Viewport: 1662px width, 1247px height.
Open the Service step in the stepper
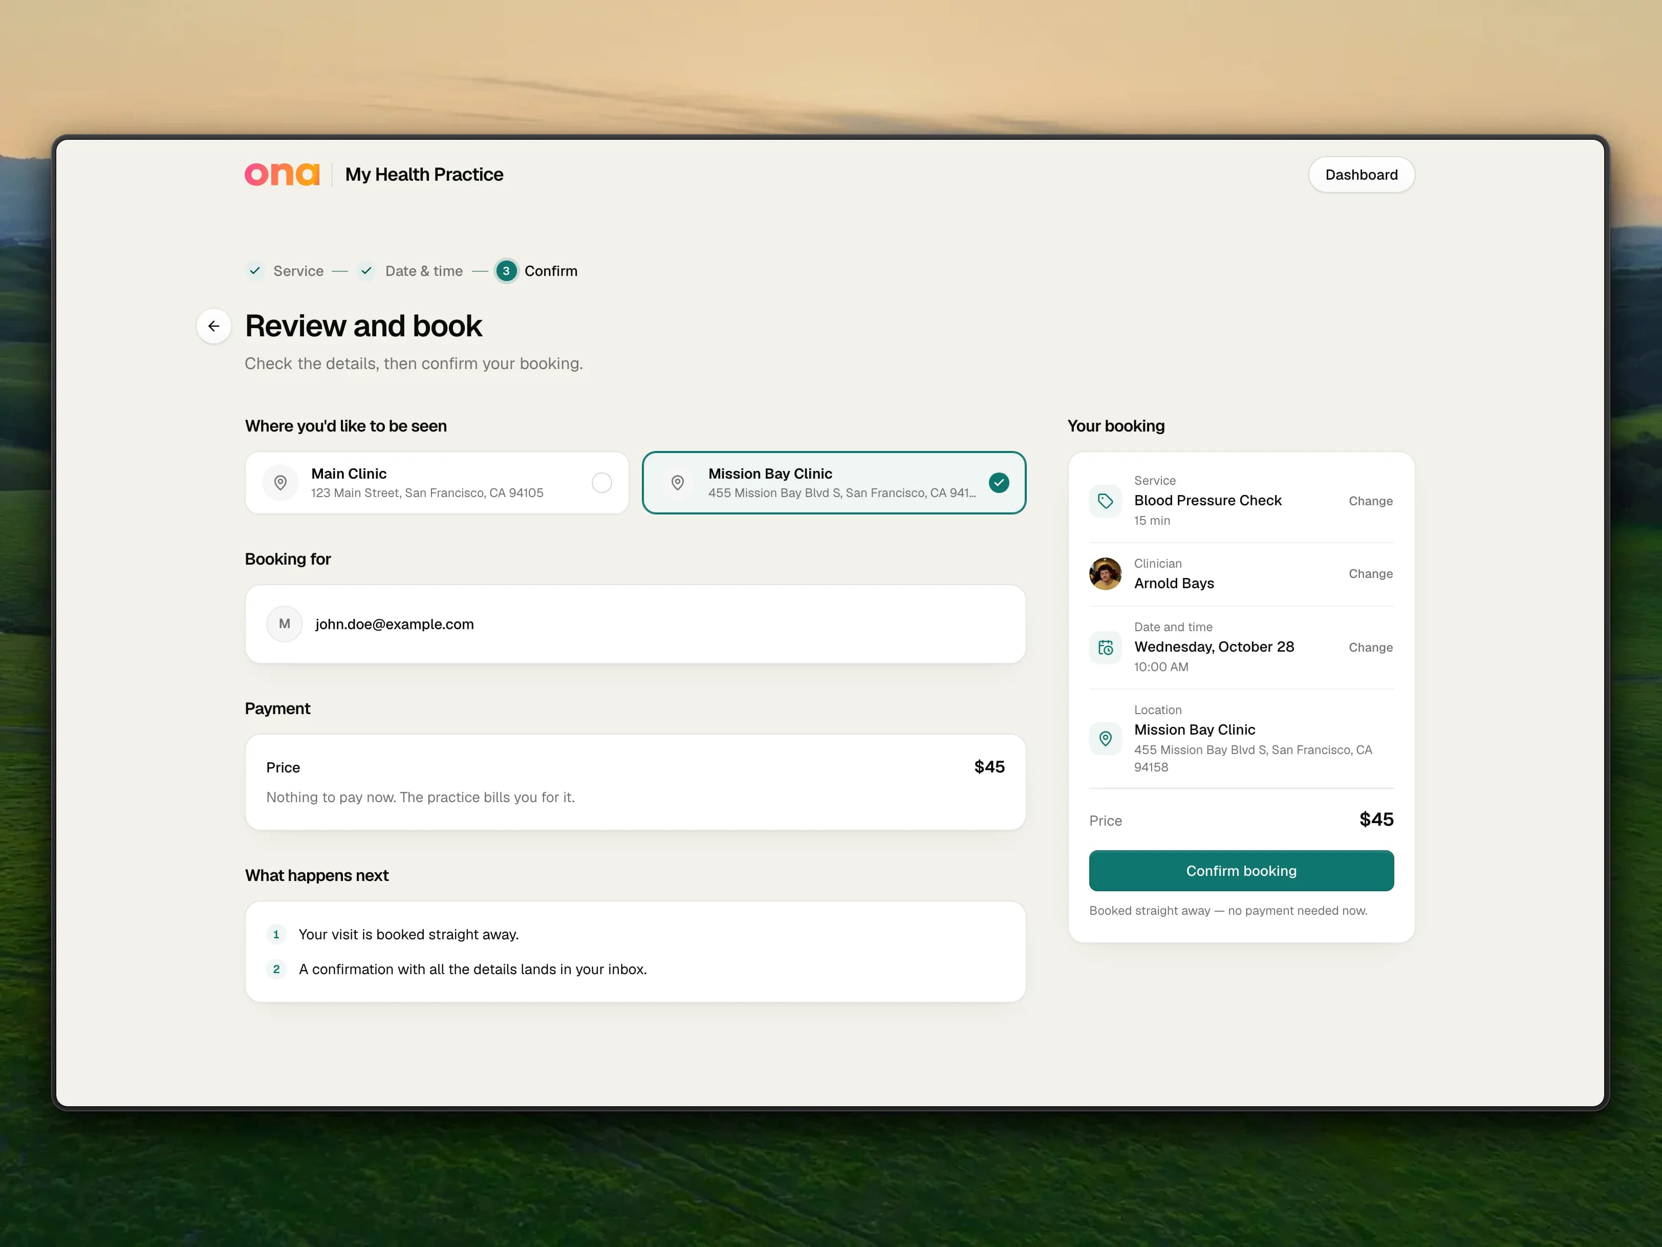pyautogui.click(x=298, y=271)
